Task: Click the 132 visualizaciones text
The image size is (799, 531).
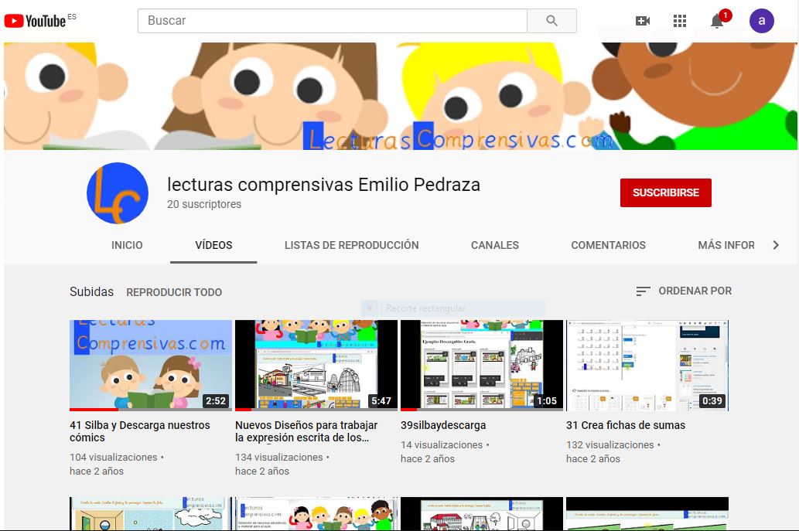Action: point(610,445)
